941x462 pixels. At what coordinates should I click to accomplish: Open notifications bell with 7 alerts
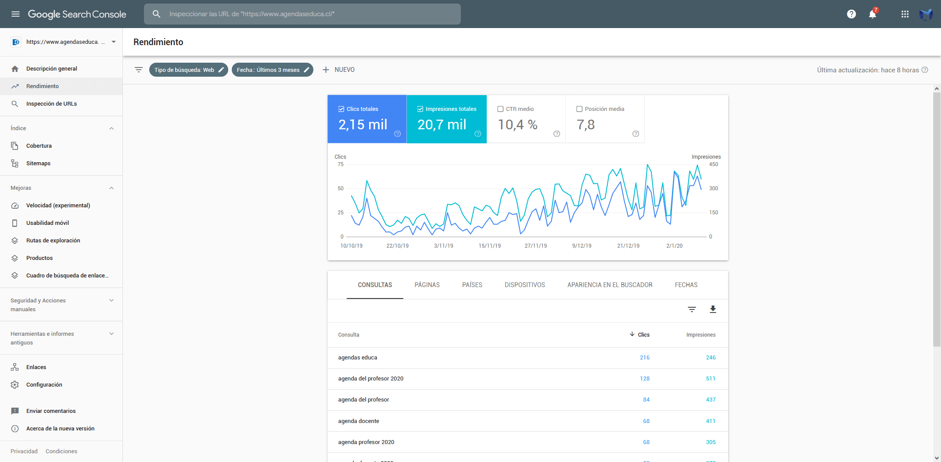[873, 14]
